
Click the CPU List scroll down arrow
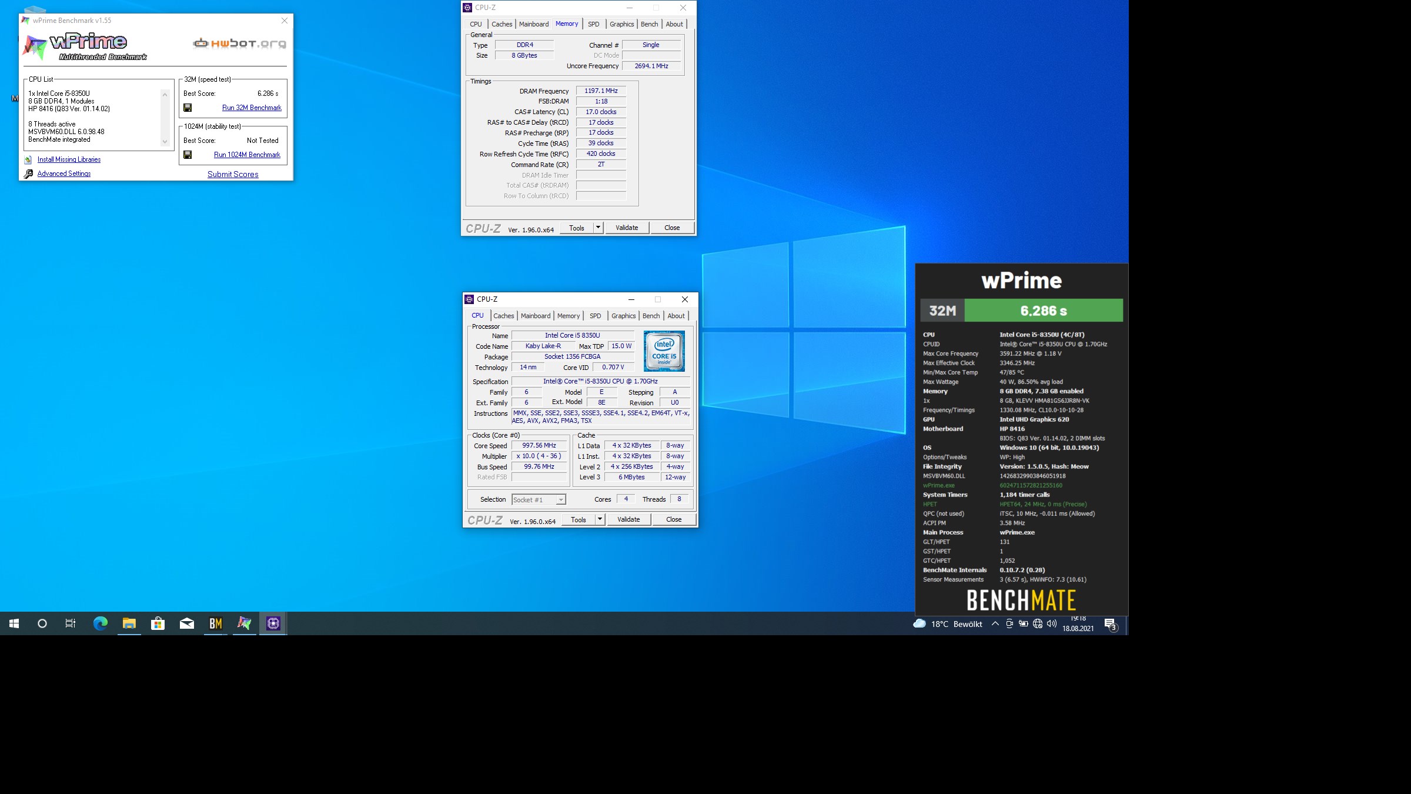point(165,142)
